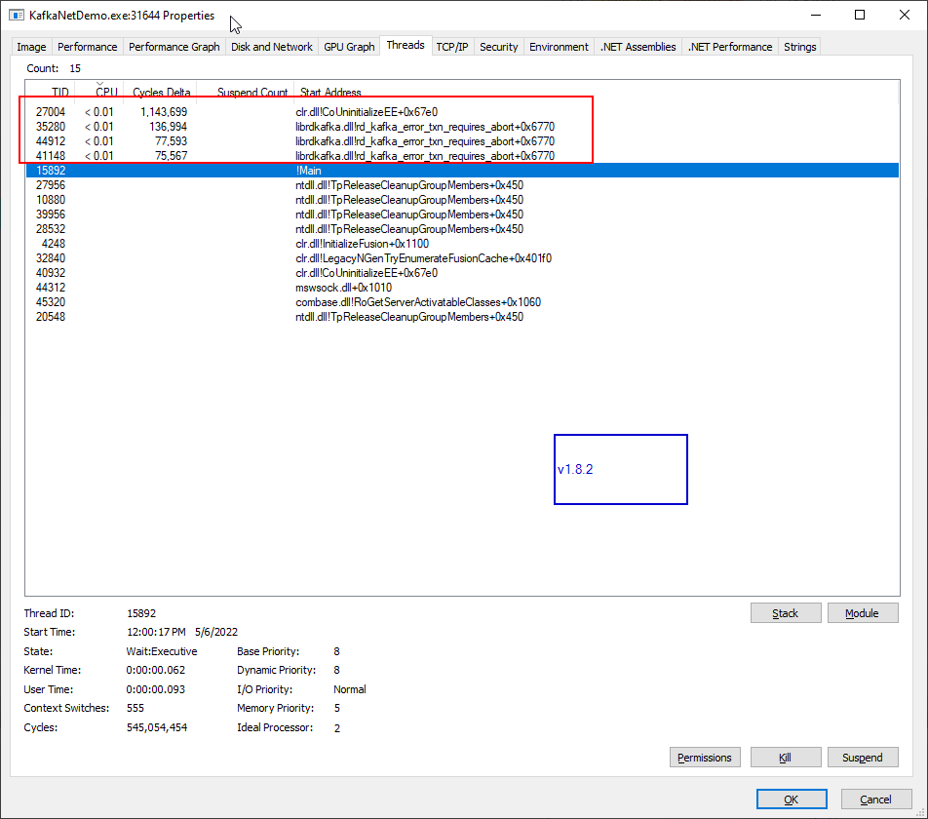Click the Stack button
This screenshot has height=819, width=928.
(786, 613)
